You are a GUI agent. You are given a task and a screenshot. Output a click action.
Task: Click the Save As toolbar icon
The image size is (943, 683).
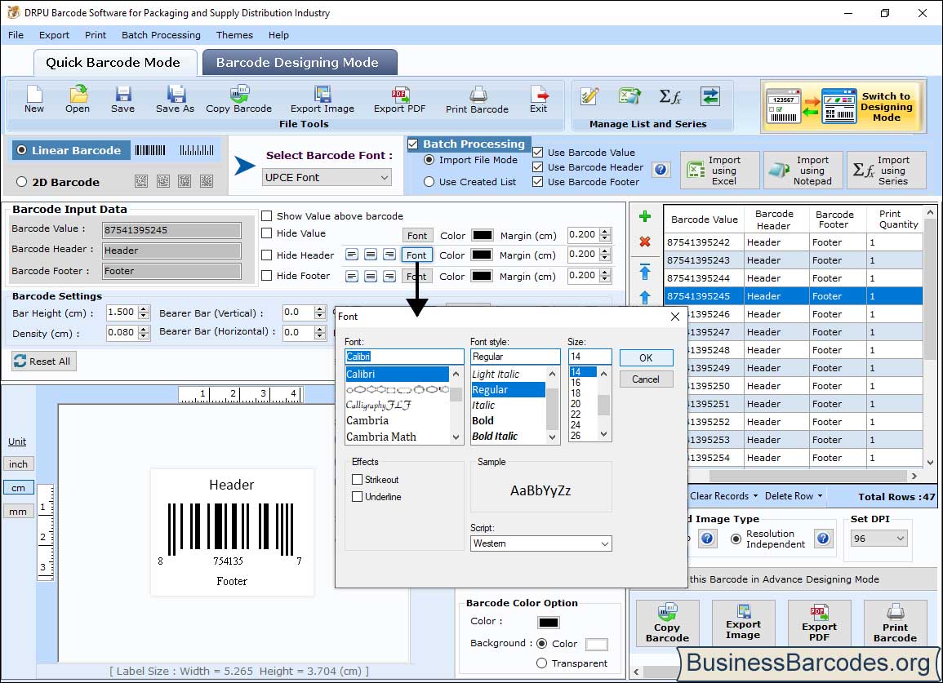pos(175,99)
